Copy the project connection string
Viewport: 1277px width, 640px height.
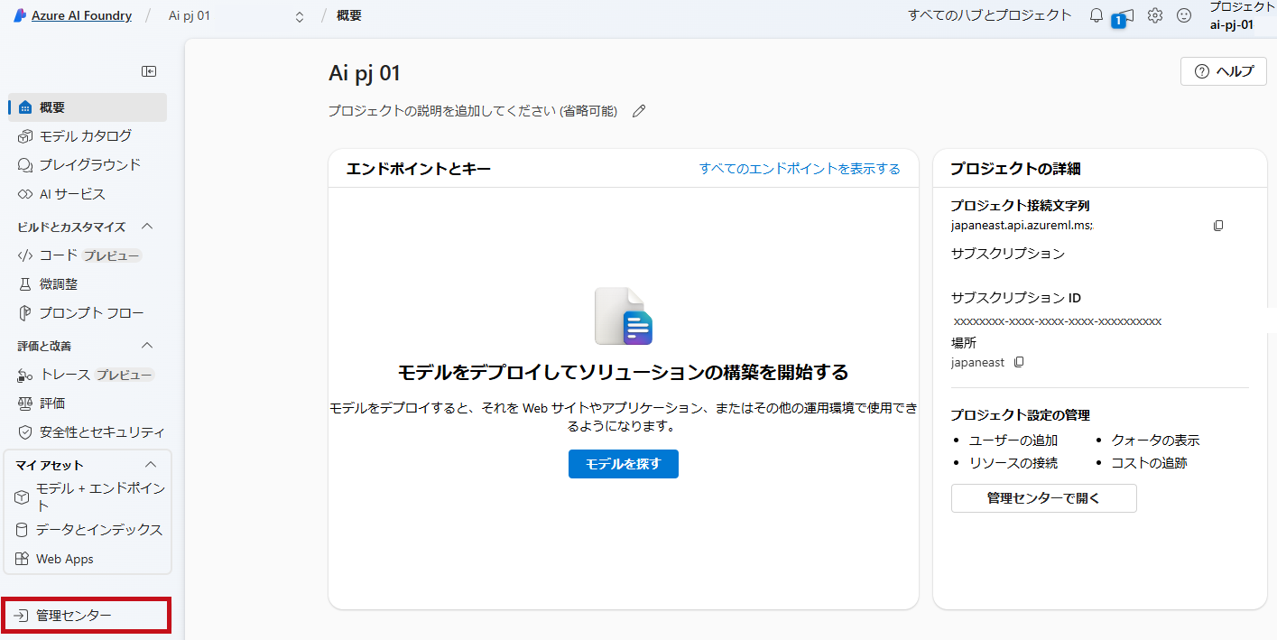pyautogui.click(x=1218, y=226)
